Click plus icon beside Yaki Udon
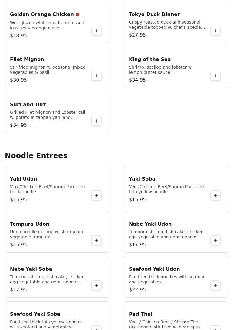 pyautogui.click(x=97, y=195)
